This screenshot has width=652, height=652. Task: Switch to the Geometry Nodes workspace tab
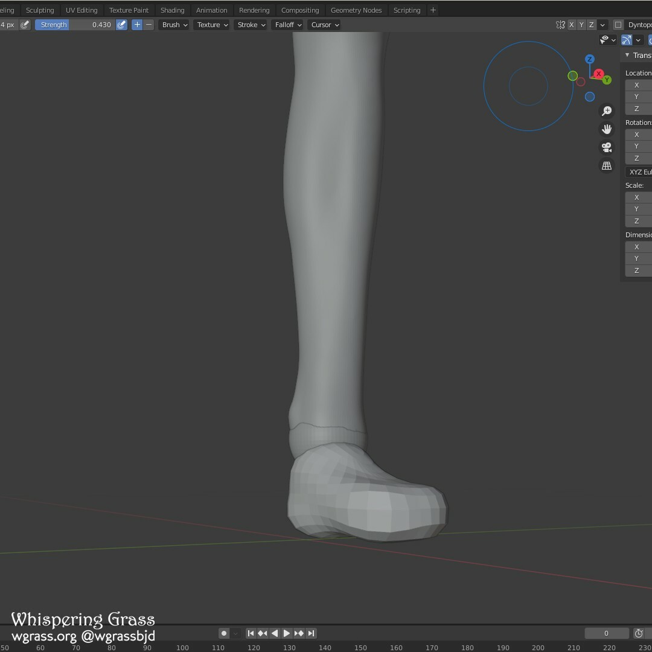[356, 10]
